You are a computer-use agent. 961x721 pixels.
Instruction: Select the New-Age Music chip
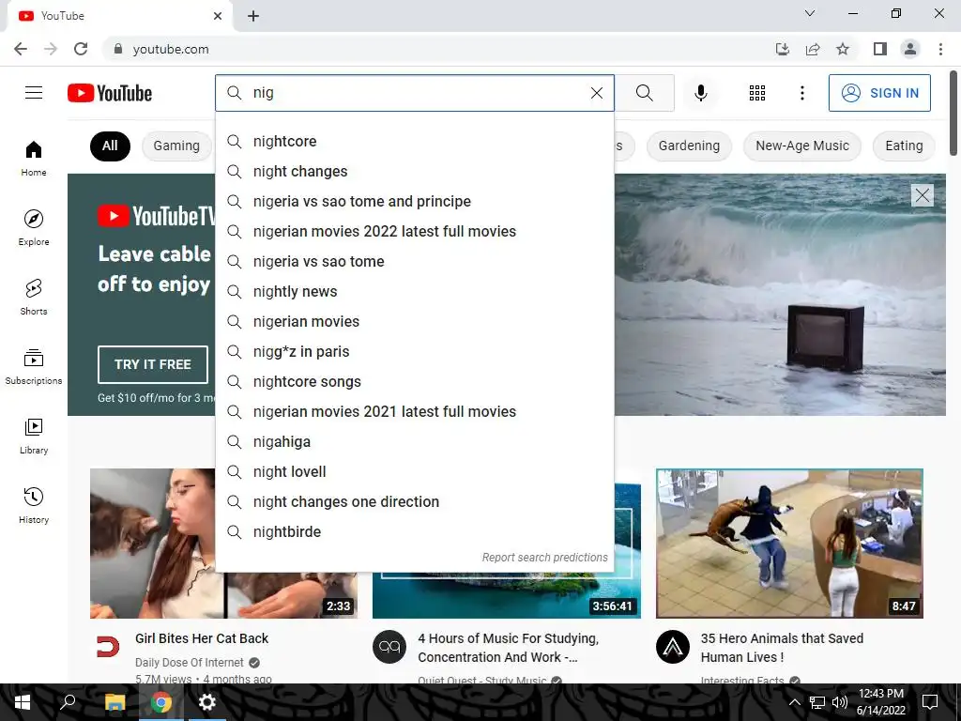point(802,146)
